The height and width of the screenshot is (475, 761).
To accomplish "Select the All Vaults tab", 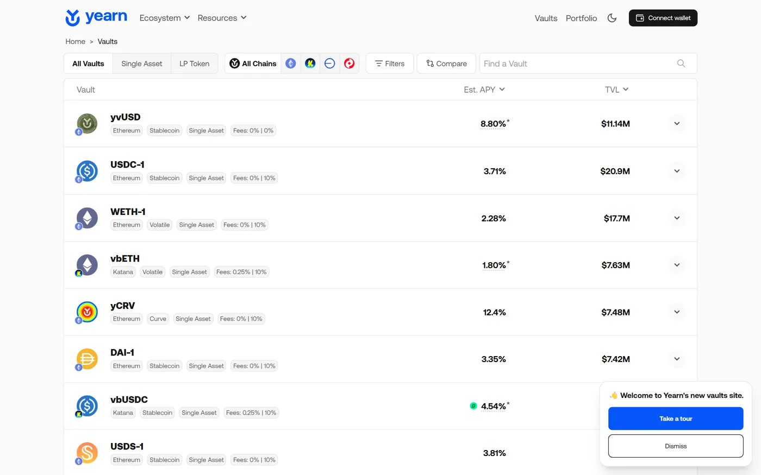I will [88, 64].
